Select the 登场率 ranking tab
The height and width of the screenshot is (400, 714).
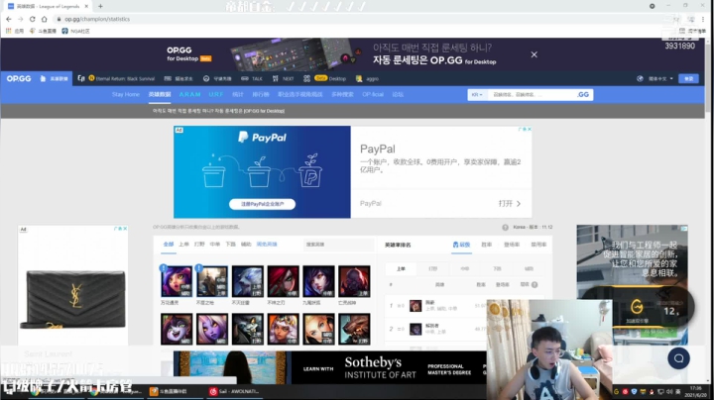click(512, 245)
